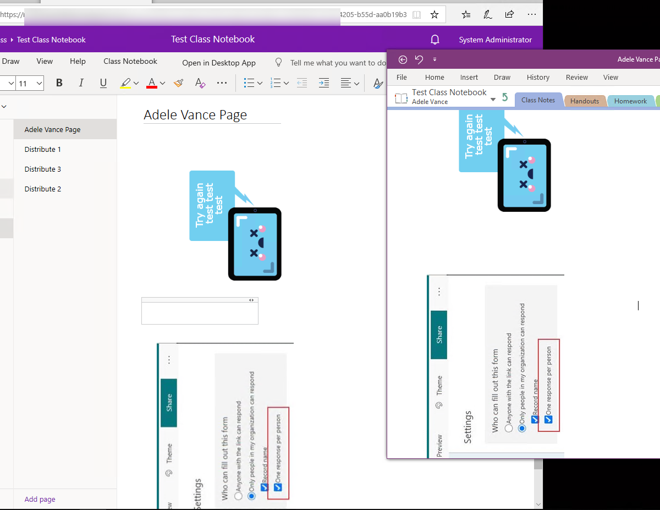Expand bulleted list style dropdown
Screen dimensions: 660x510
pos(259,84)
